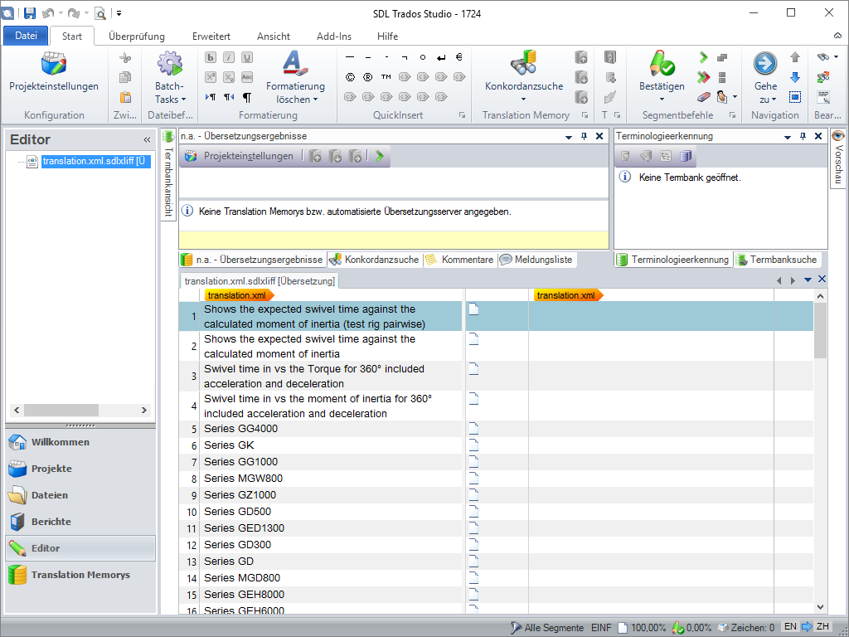
Task: Insert a line break symbol
Action: (441, 57)
